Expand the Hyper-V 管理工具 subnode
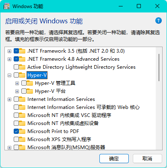 [x=17, y=83]
